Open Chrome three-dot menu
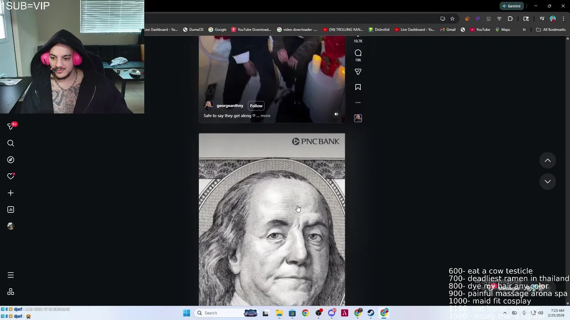570x320 pixels. (563, 19)
